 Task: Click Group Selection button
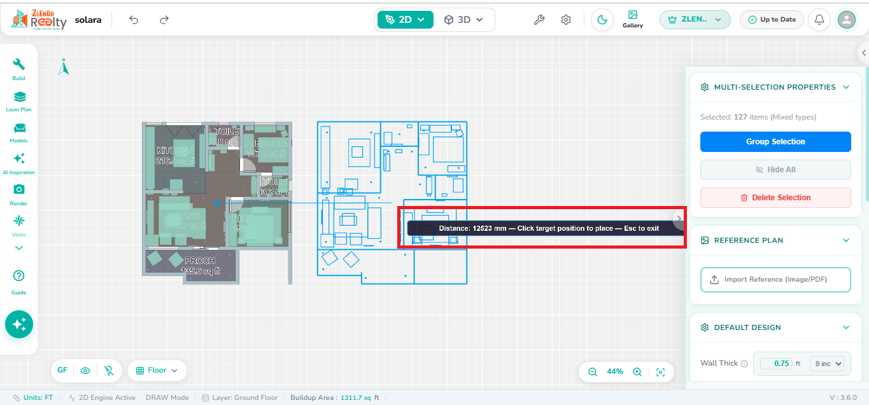(775, 142)
